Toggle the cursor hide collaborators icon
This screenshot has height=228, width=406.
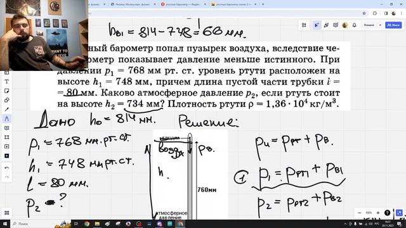coord(317,25)
